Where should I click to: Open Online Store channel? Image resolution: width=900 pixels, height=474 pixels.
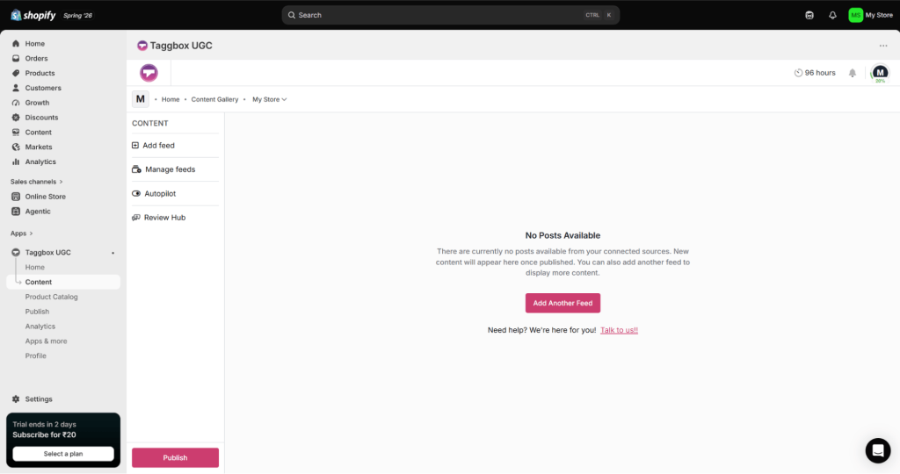[x=45, y=197]
